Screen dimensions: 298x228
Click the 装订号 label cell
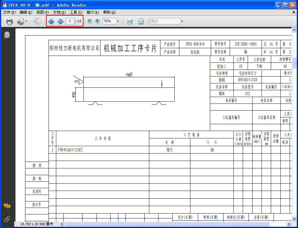[x=37, y=205]
